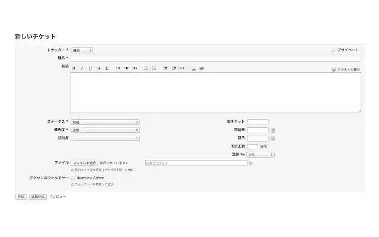Focus the parent ticket input field
Image resolution: width=379 pixels, height=237 pixels.
pyautogui.click(x=258, y=122)
